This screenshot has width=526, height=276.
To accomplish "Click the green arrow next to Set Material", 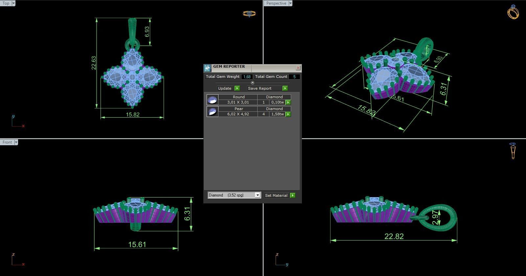I will (293, 195).
